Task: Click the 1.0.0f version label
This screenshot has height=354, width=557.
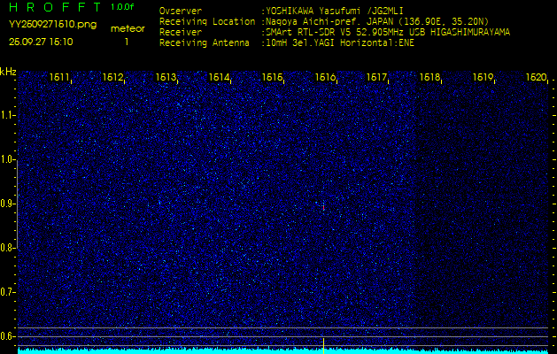Action: click(x=123, y=7)
